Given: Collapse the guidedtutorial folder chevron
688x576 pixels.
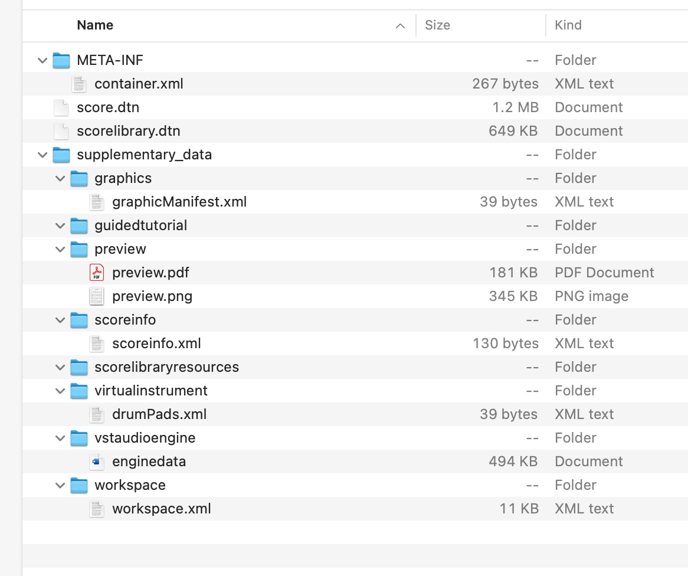Looking at the screenshot, I should 60,225.
